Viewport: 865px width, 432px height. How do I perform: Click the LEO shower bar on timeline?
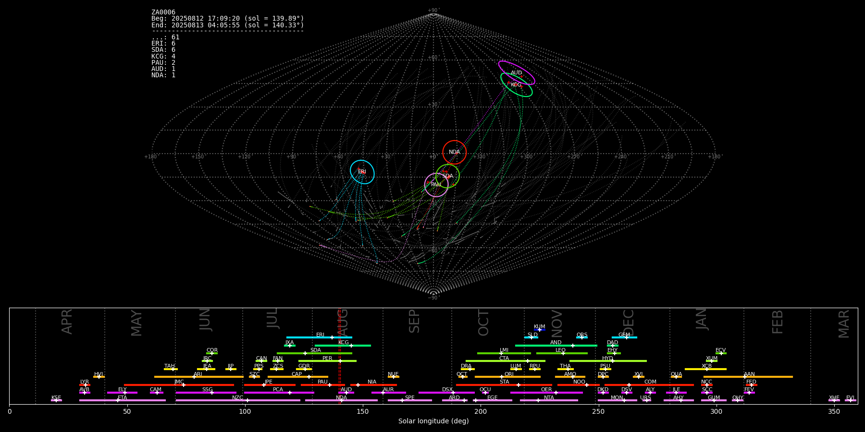point(562,353)
